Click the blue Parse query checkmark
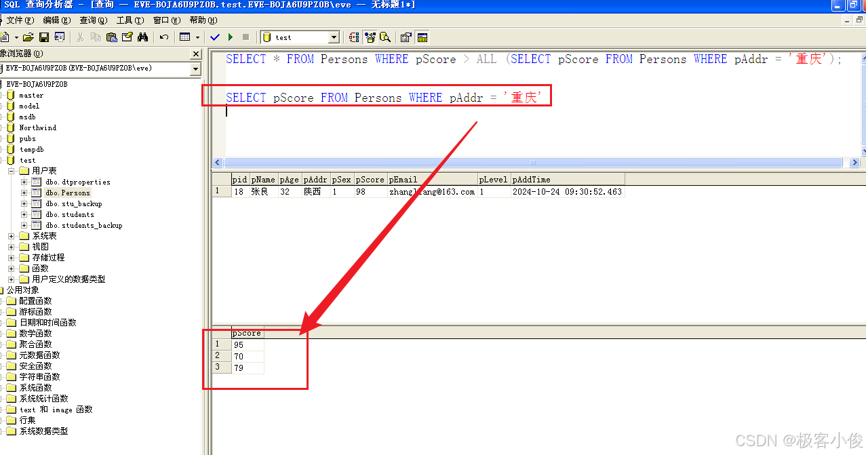Screen dimensions: 866x455 (x=216, y=37)
